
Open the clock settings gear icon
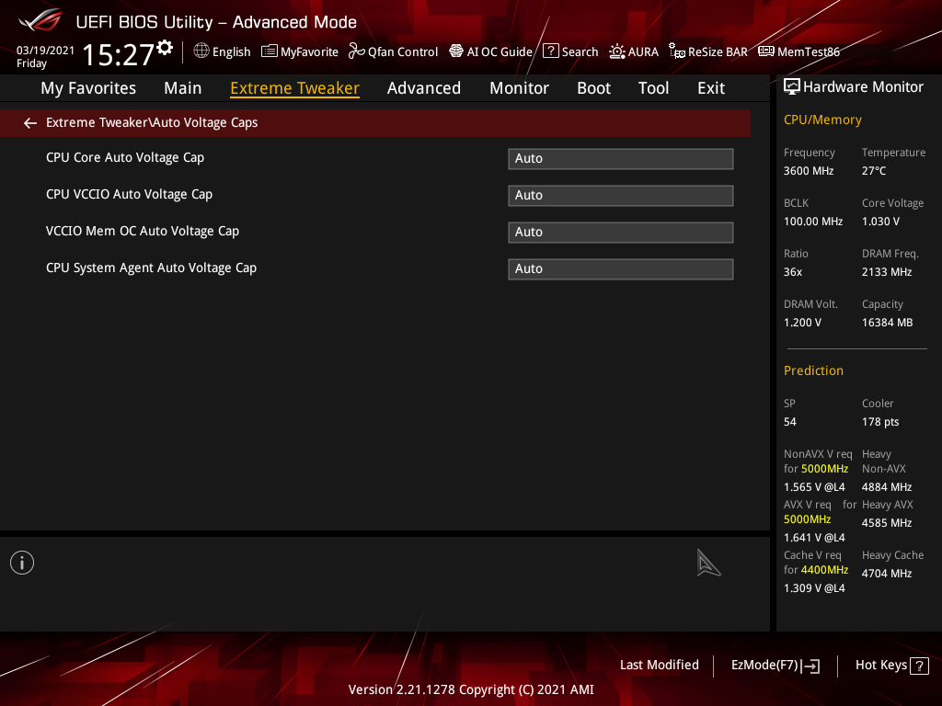(165, 48)
